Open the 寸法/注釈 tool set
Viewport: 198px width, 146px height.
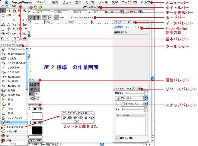(x=14, y=131)
